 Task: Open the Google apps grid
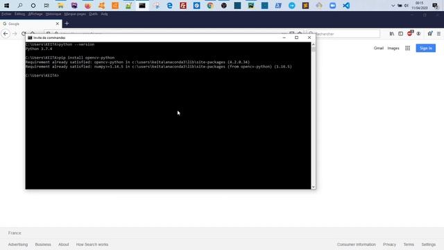tap(407, 48)
